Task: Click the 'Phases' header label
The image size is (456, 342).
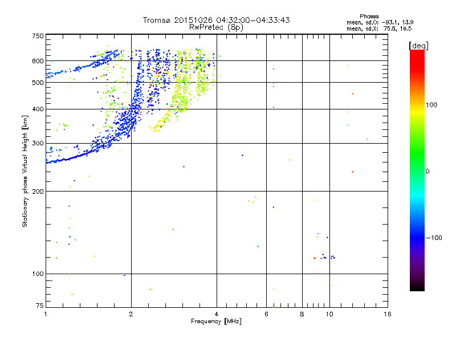Action: pos(369,17)
